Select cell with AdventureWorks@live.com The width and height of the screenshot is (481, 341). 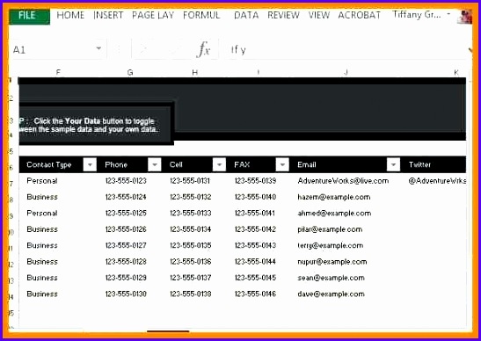pos(343,181)
